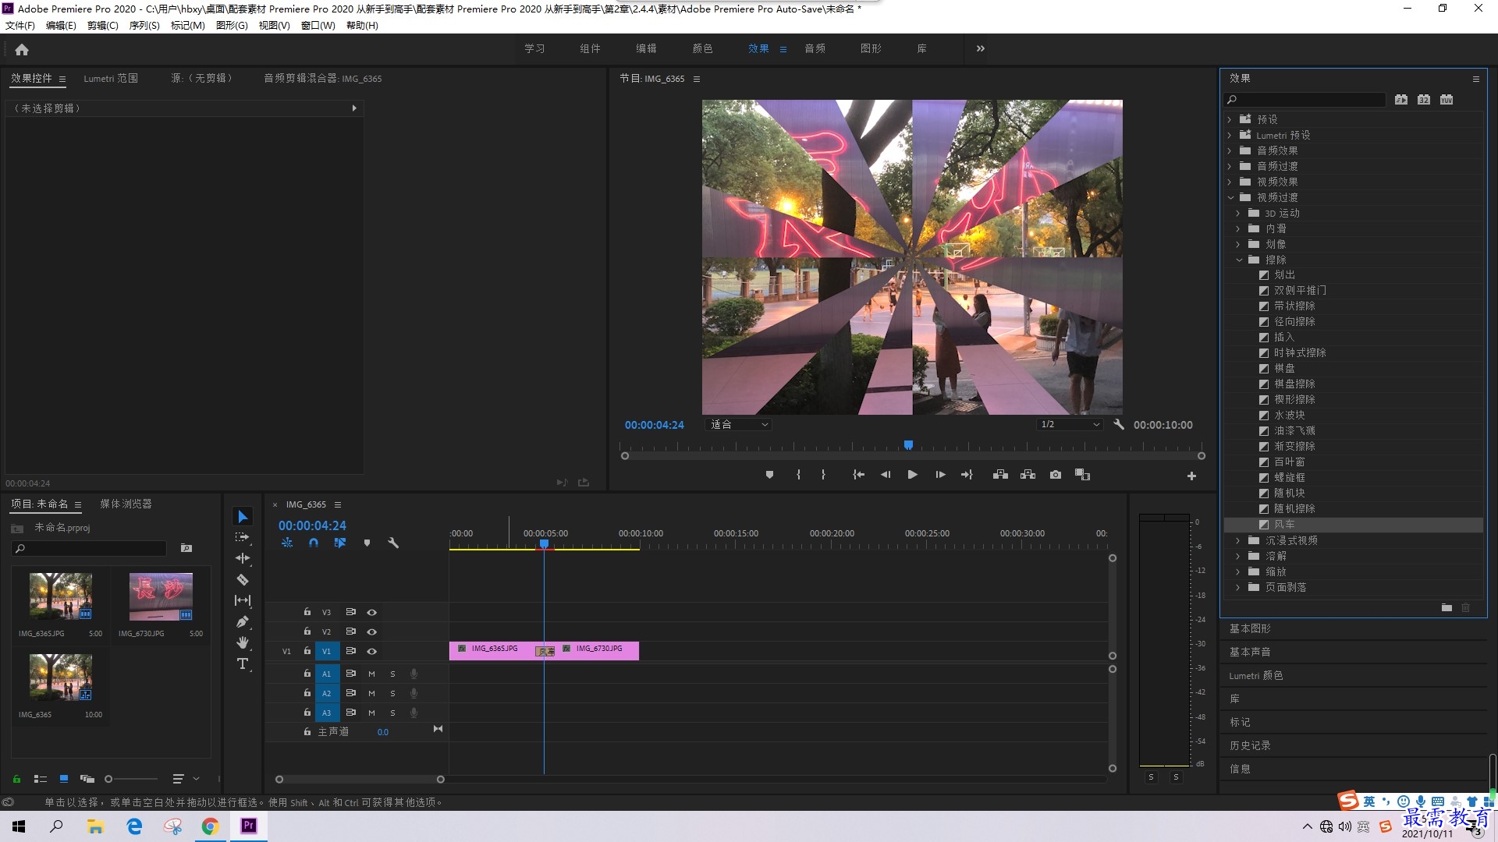1498x842 pixels.
Task: Click the Home icon
Action: point(22,49)
